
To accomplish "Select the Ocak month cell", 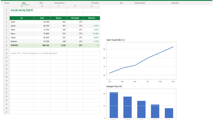I will tap(22, 22).
